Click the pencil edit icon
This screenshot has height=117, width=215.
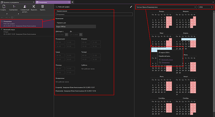pyautogui.click(x=131, y=7)
